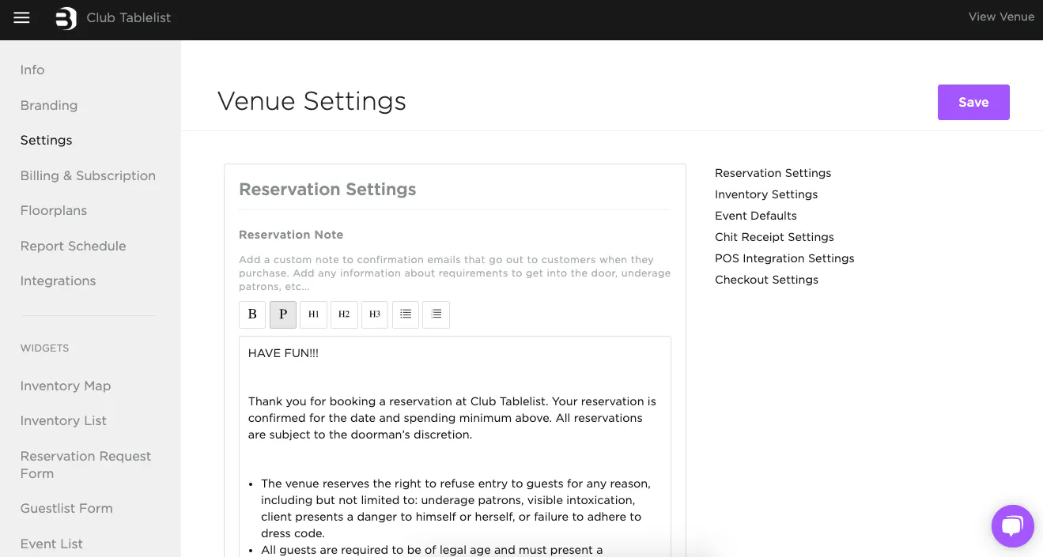Apply paragraph style with the P button
The height and width of the screenshot is (557, 1043).
(283, 314)
